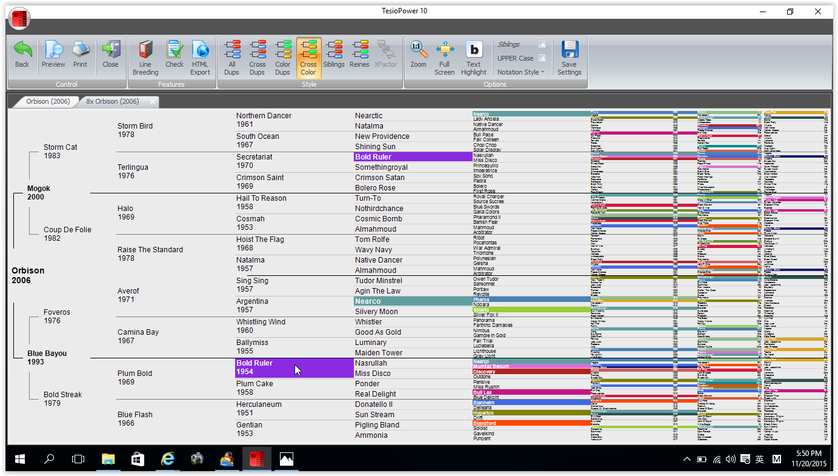Click Averof 1971
Screen dimensions: 838x476
pyautogui.click(x=128, y=295)
